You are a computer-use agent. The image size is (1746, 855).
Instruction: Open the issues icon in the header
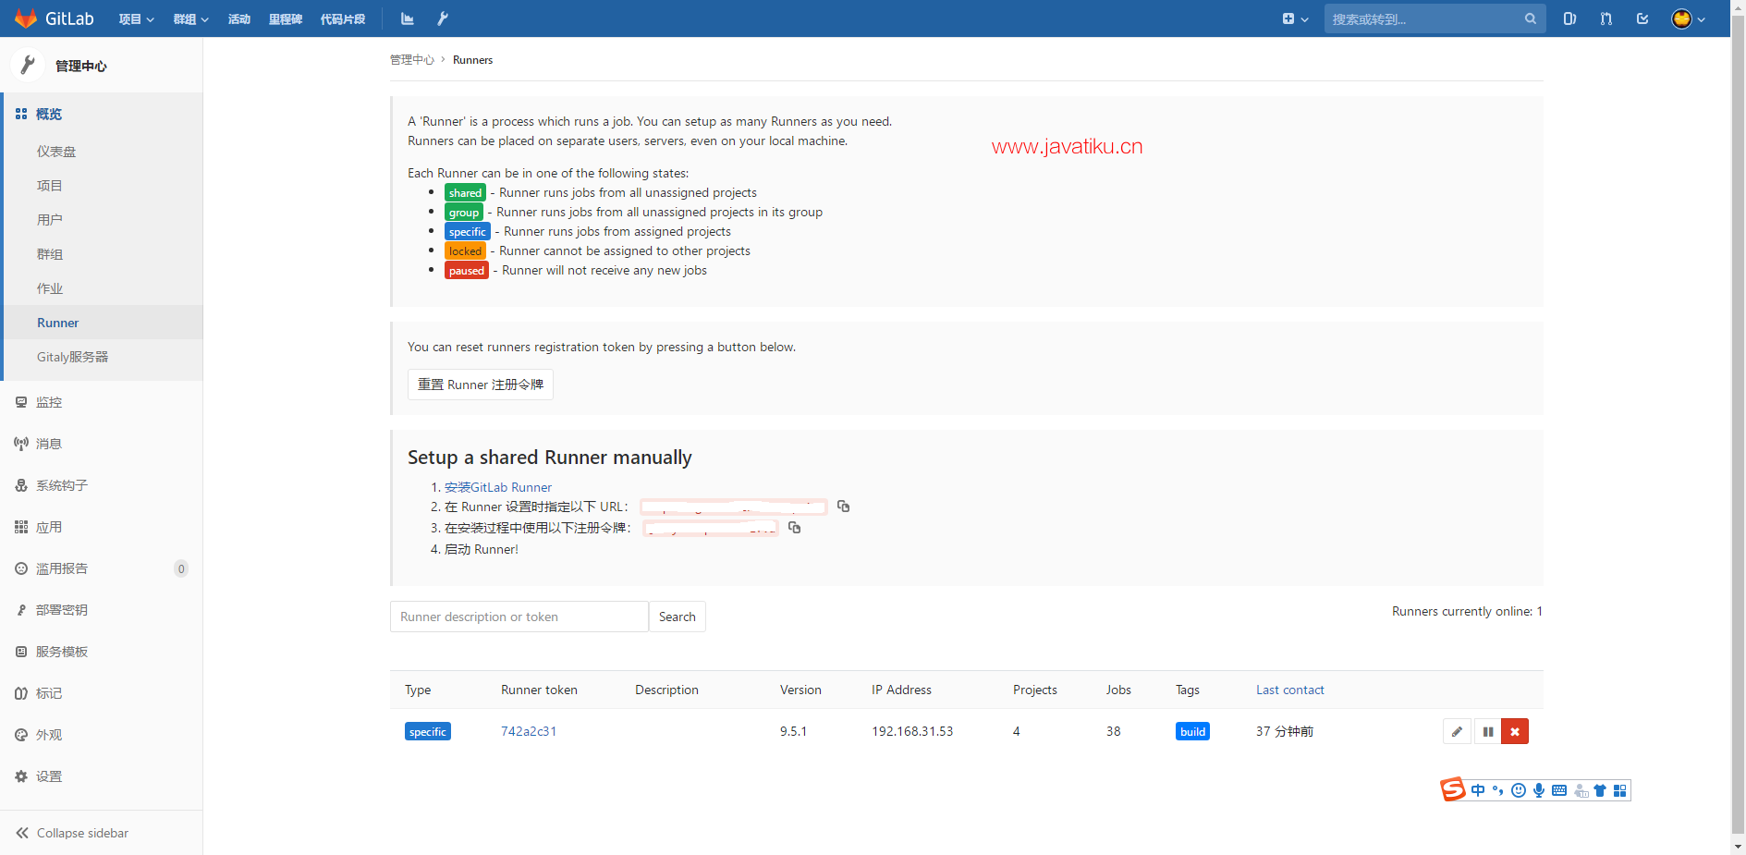[1569, 18]
